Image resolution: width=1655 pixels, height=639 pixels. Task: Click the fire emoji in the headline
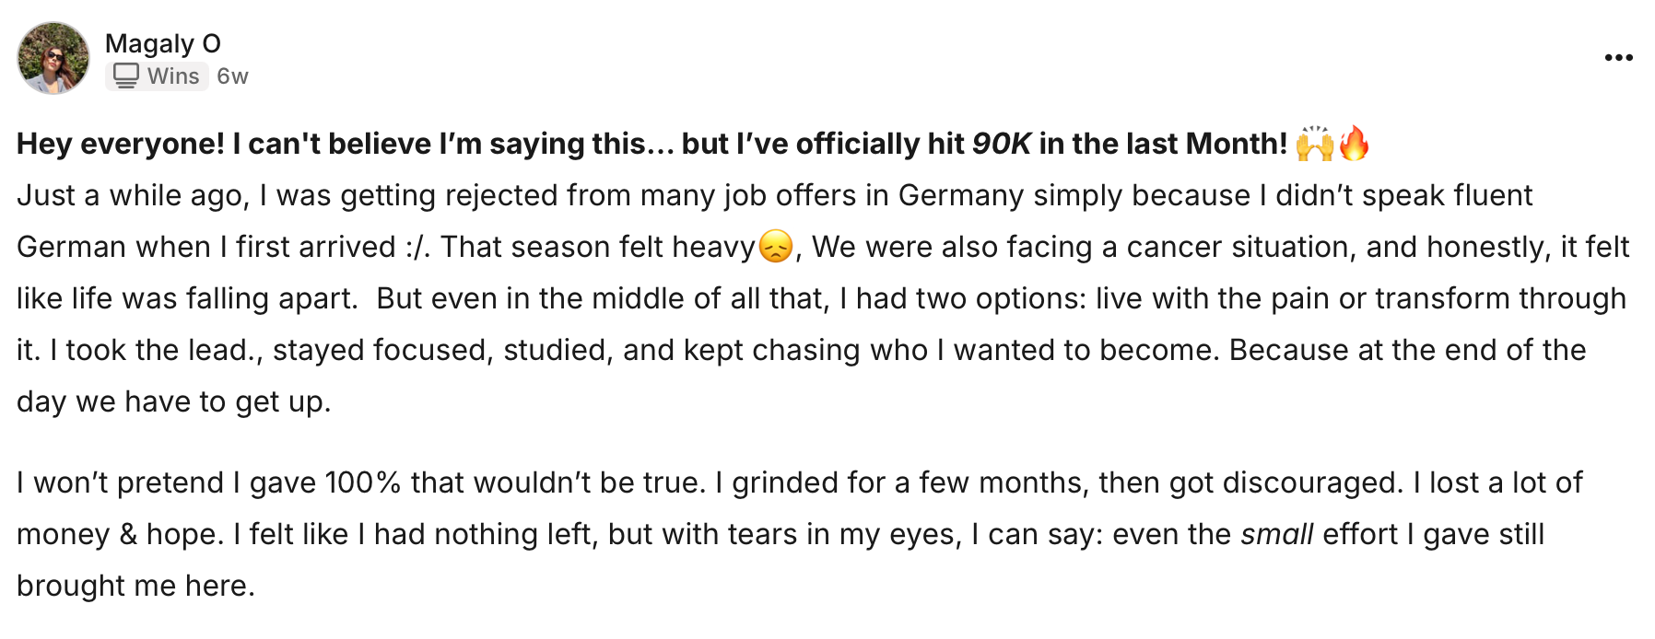point(1354,144)
